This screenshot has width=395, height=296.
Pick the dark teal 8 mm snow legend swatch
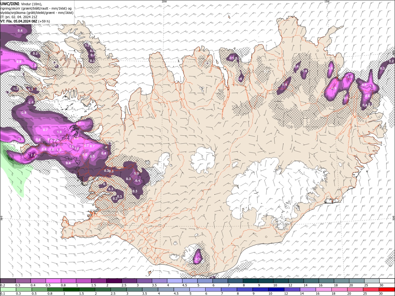pos(251,281)
